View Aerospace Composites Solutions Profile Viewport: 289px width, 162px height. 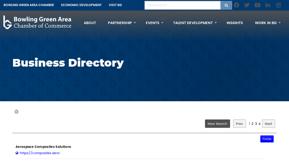click(x=267, y=139)
